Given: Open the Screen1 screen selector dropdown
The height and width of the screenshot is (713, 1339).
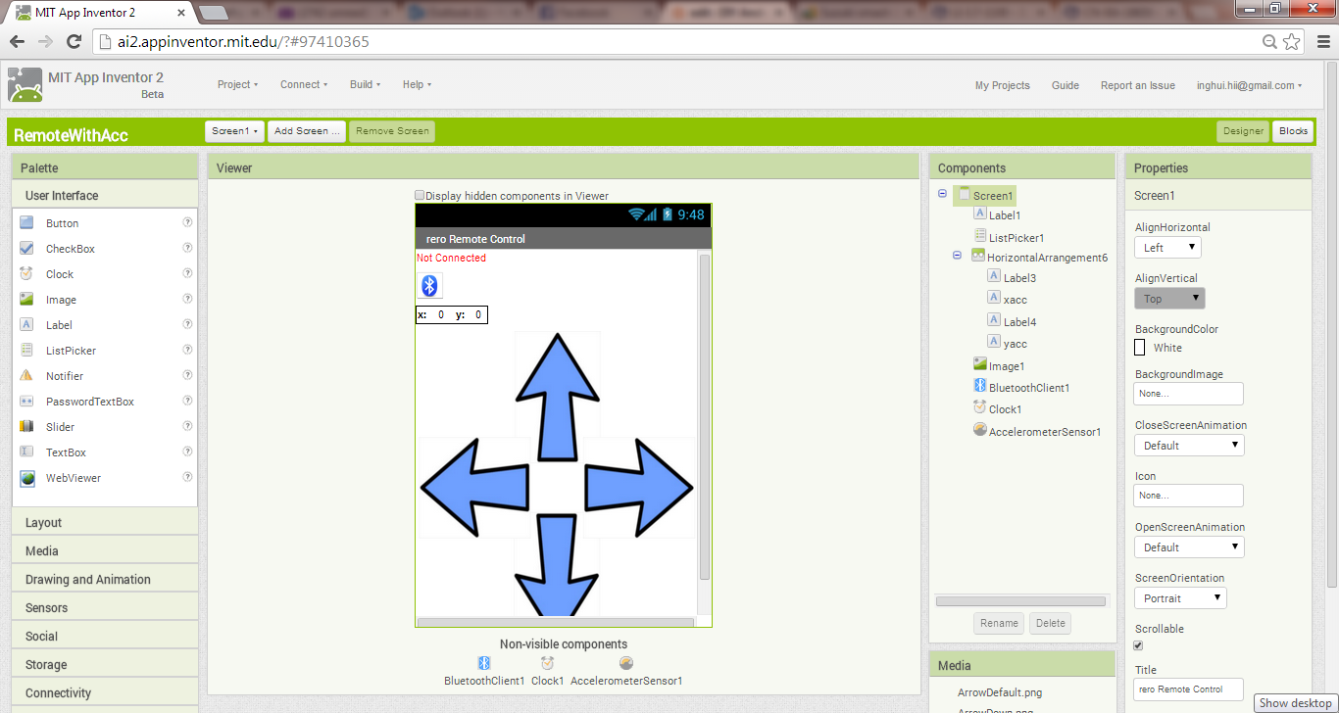Looking at the screenshot, I should point(235,131).
